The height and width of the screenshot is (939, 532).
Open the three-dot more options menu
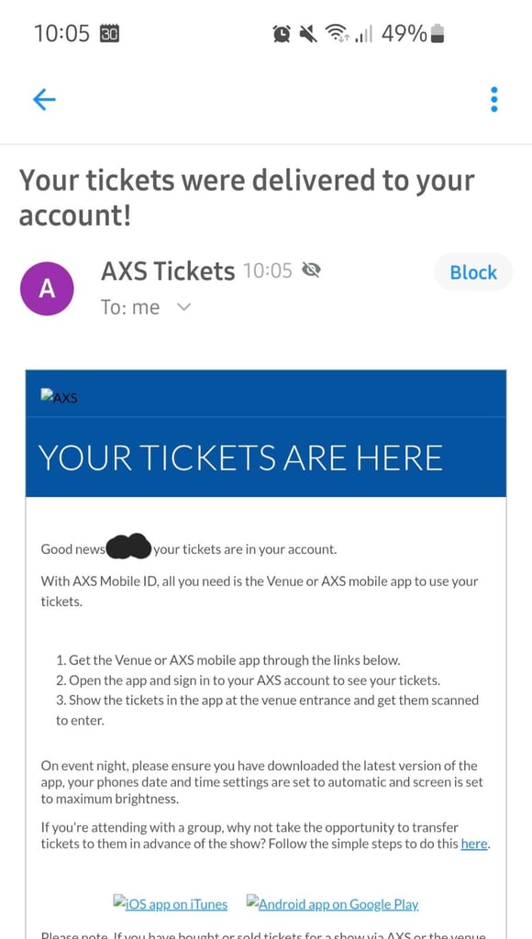click(493, 99)
